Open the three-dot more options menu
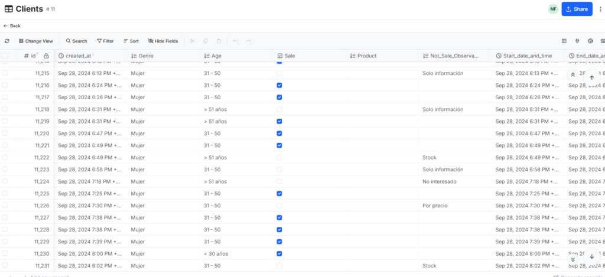605x277 pixels. coord(600,9)
